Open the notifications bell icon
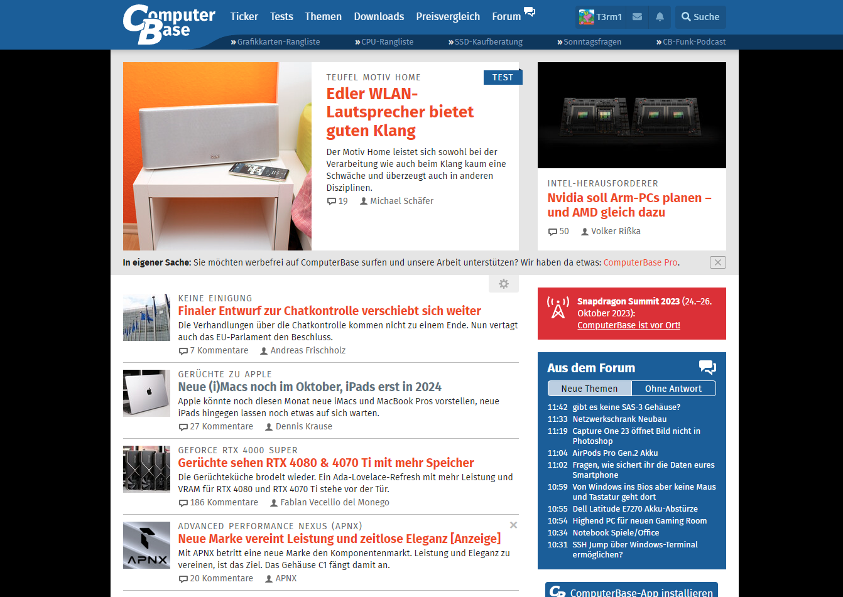 click(x=660, y=17)
